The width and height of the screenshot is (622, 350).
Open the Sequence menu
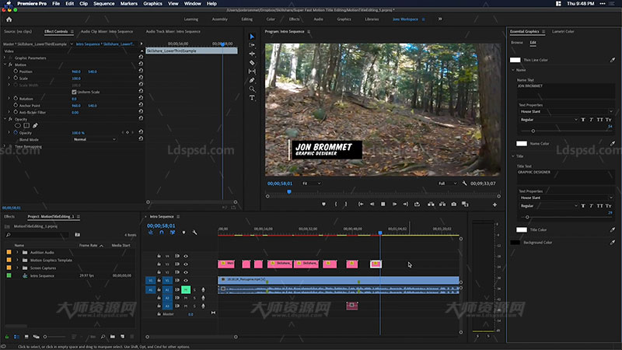104,4
